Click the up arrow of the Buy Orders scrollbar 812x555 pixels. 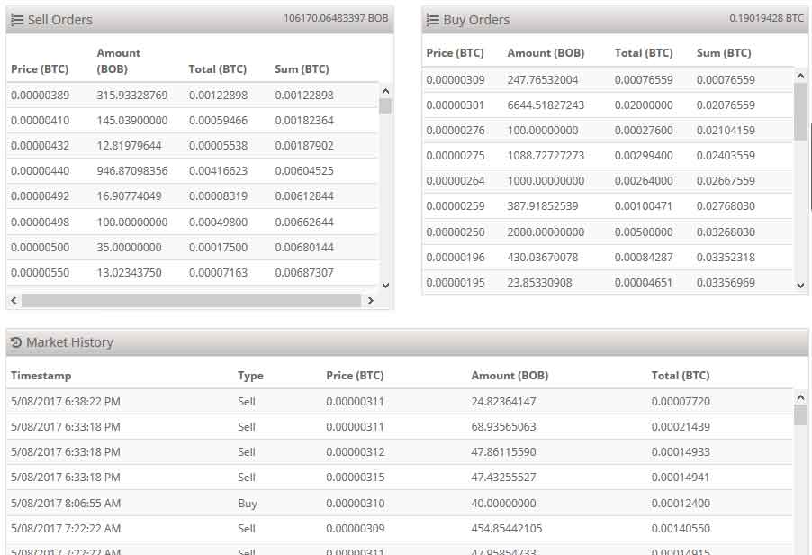click(x=800, y=77)
